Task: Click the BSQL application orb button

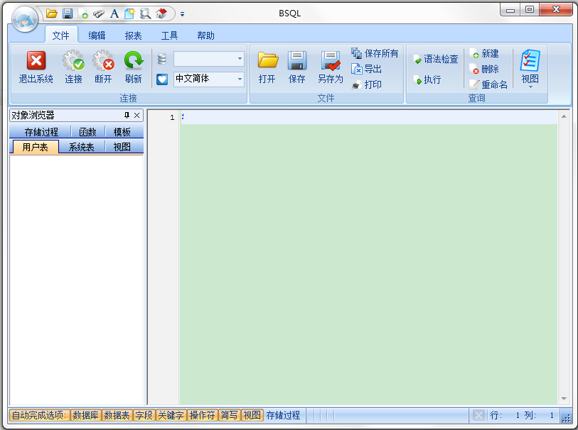Action: click(x=25, y=19)
